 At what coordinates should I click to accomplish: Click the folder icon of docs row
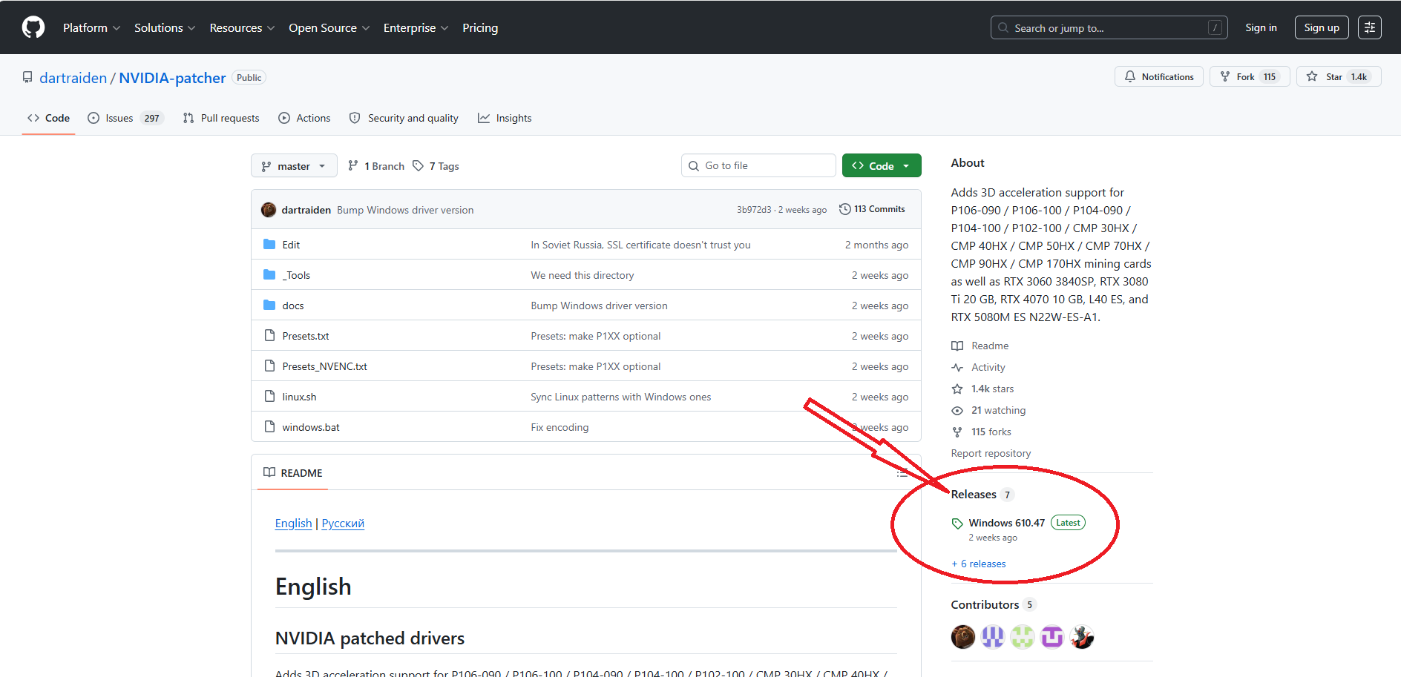click(x=269, y=305)
